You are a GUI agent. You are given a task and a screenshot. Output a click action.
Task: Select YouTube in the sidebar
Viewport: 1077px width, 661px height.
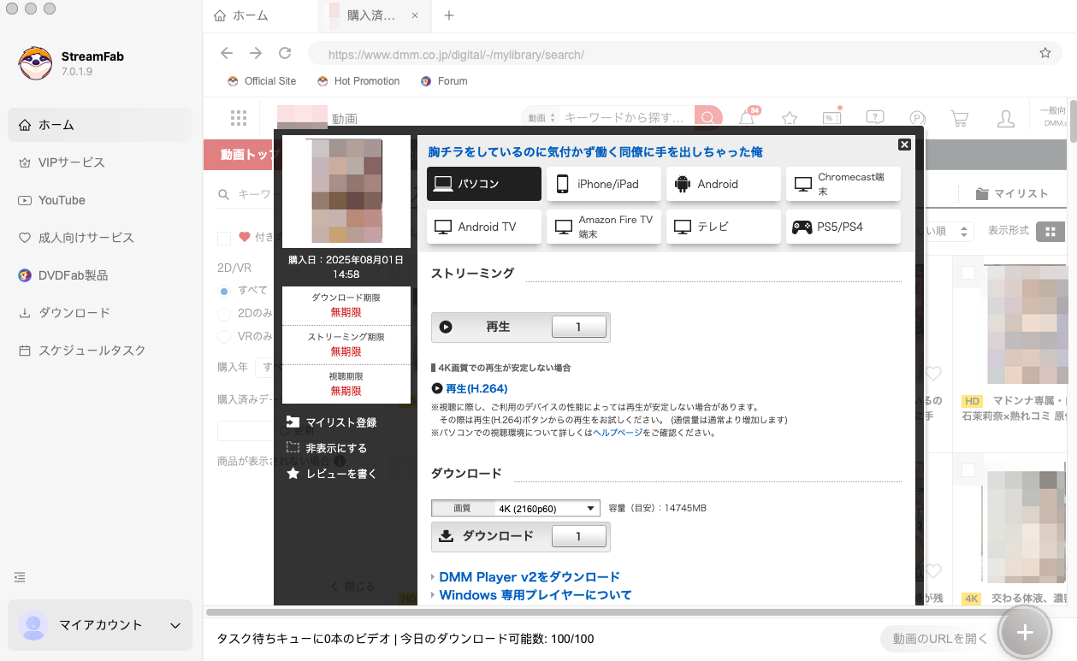101,200
